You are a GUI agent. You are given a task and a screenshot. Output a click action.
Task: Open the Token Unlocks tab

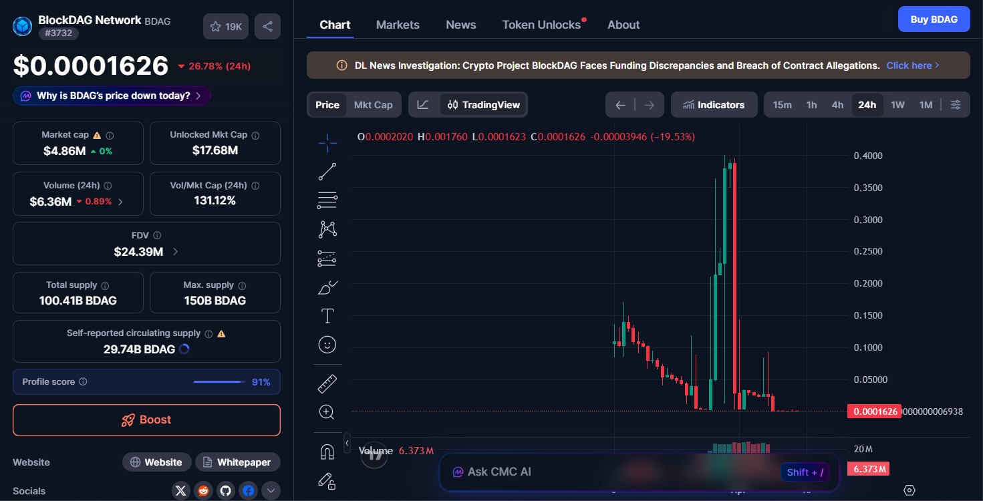coord(541,24)
